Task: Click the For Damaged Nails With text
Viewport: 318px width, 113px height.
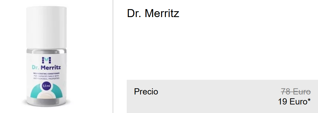Action: [x=46, y=76]
